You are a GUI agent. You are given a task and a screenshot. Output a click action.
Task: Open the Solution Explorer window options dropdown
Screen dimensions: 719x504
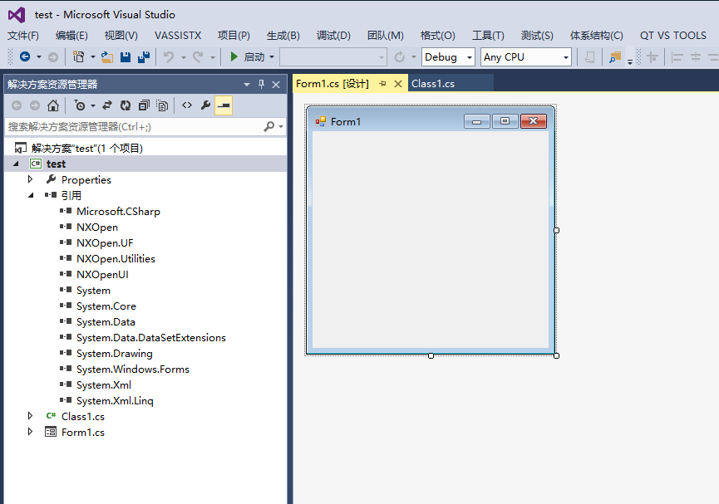[x=247, y=85]
